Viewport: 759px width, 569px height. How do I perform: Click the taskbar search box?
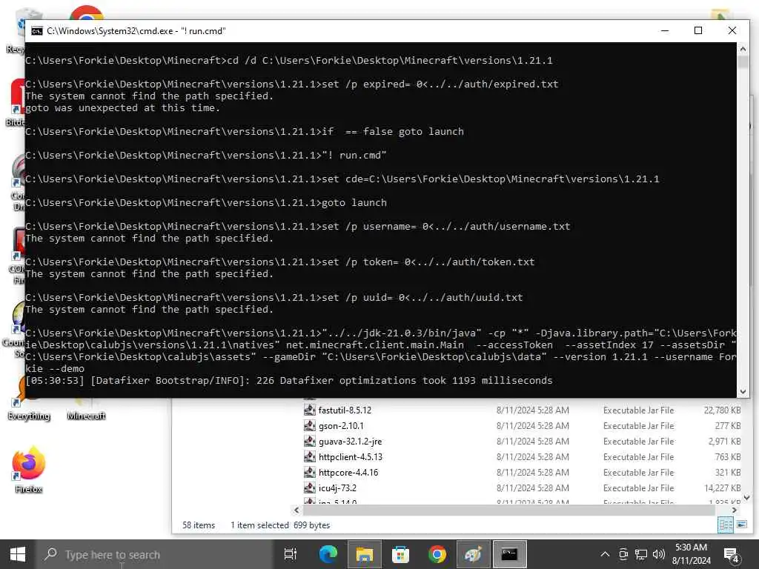pos(154,554)
